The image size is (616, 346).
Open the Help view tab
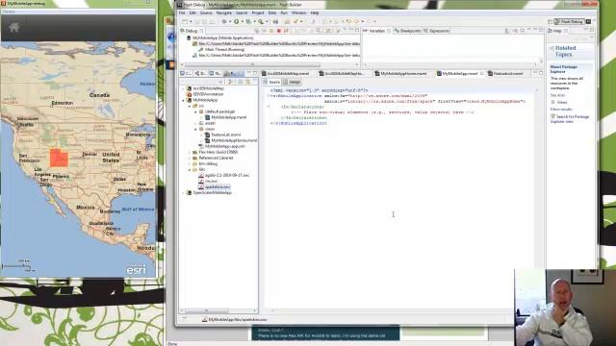(x=557, y=31)
